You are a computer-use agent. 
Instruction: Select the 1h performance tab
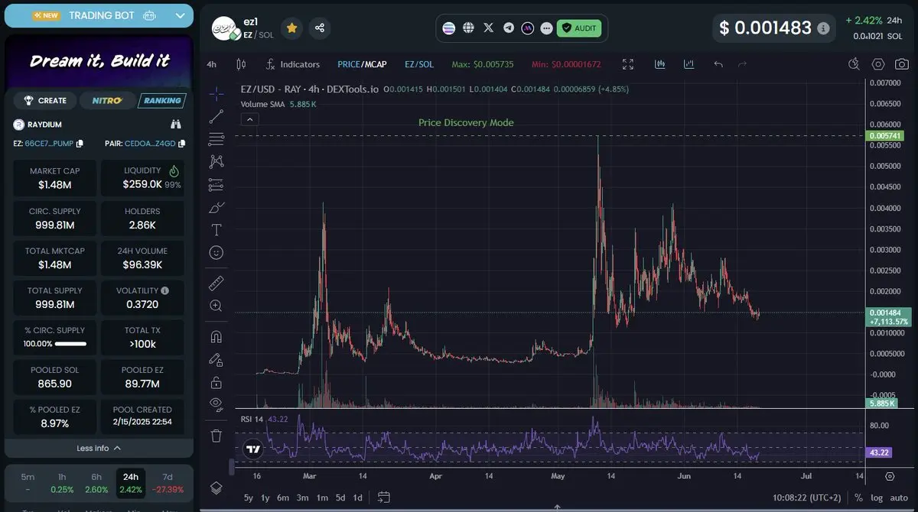[62, 482]
